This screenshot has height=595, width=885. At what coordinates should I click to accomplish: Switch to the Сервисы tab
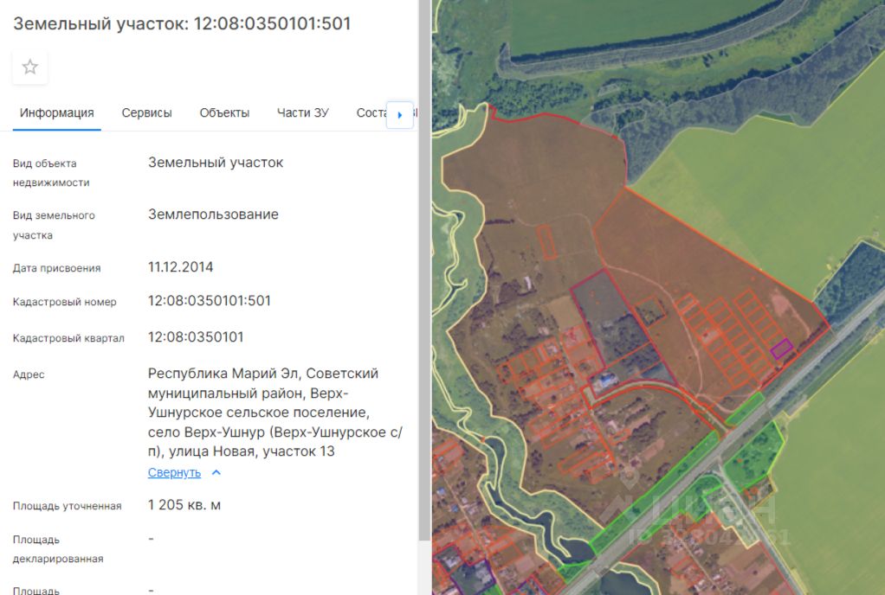pyautogui.click(x=146, y=112)
